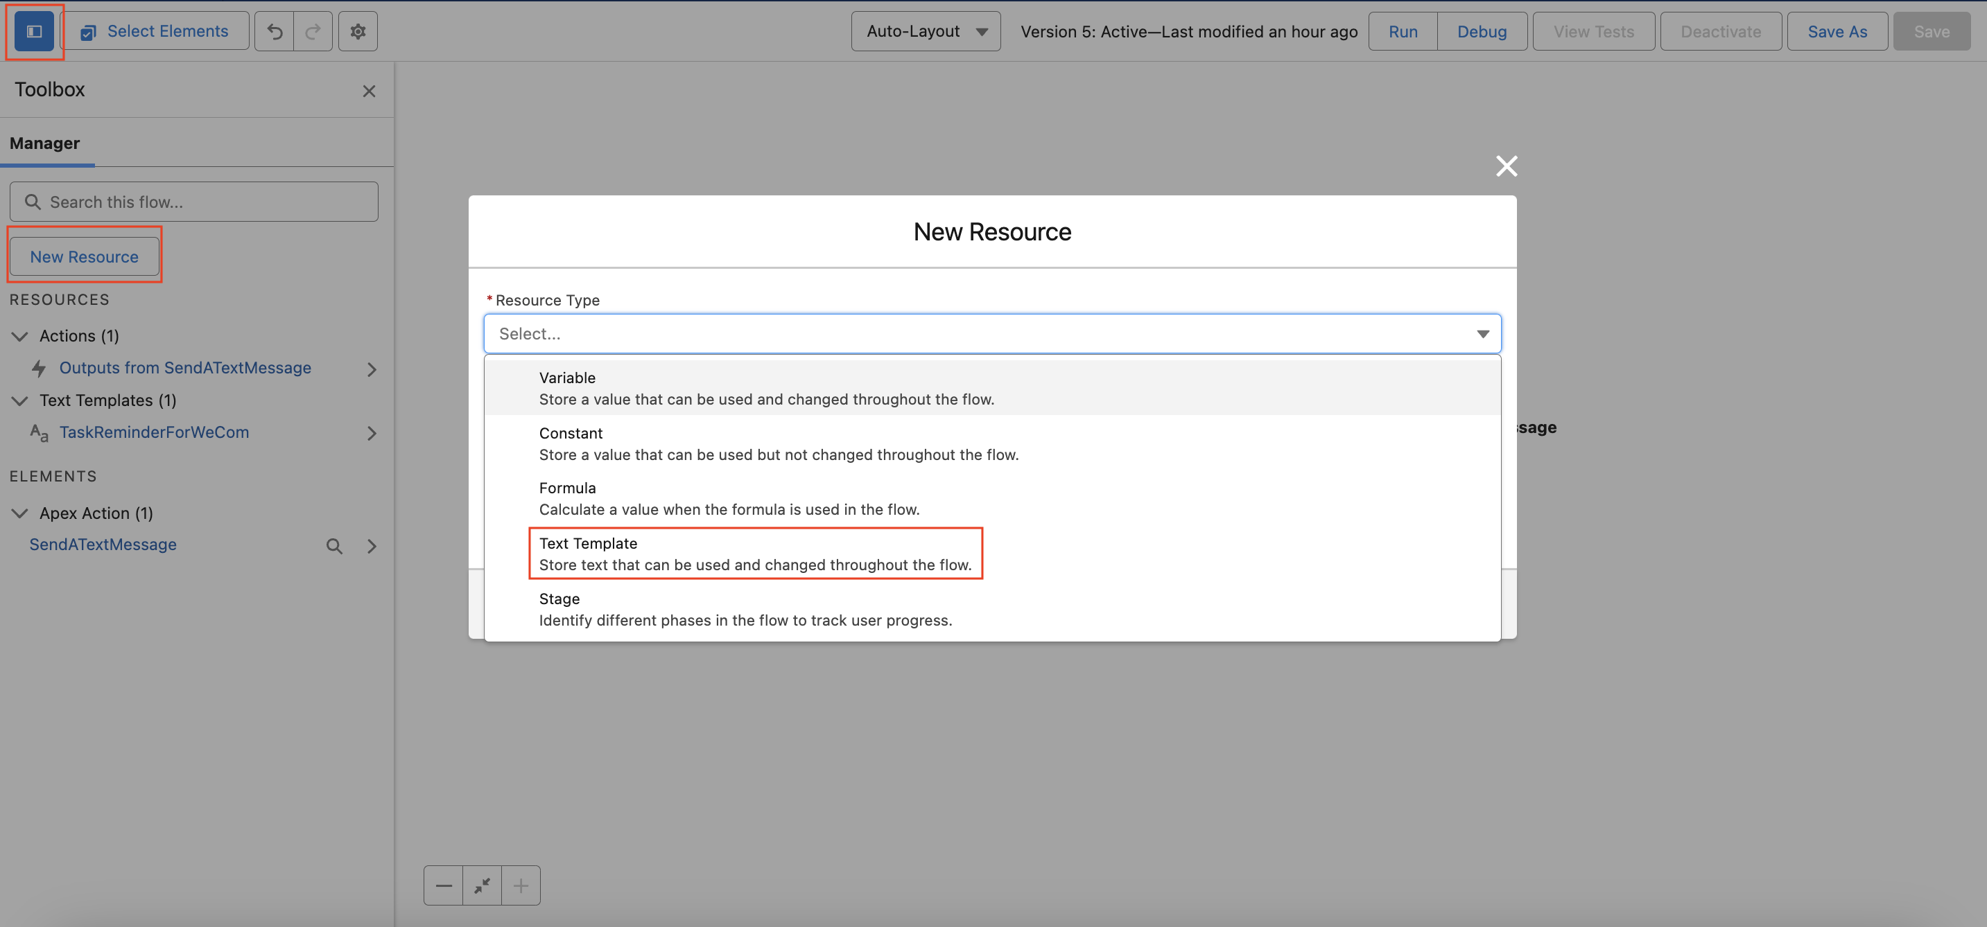The height and width of the screenshot is (927, 1987).
Task: Click the Run button
Action: 1403,32
